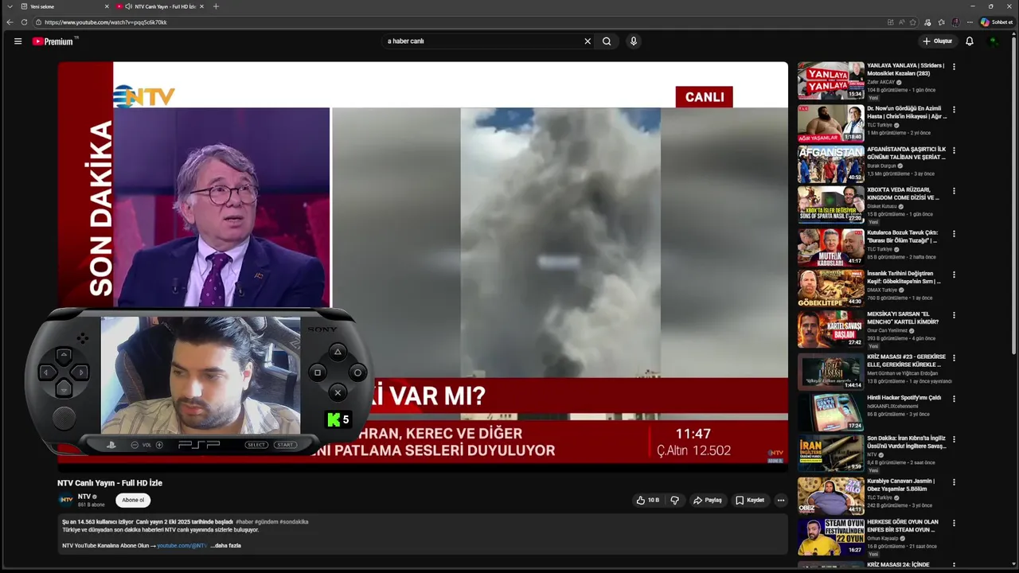Screen dimensions: 1019x573
Task: Open options menu for XBOX'TA VEDA video
Action: coord(954,191)
